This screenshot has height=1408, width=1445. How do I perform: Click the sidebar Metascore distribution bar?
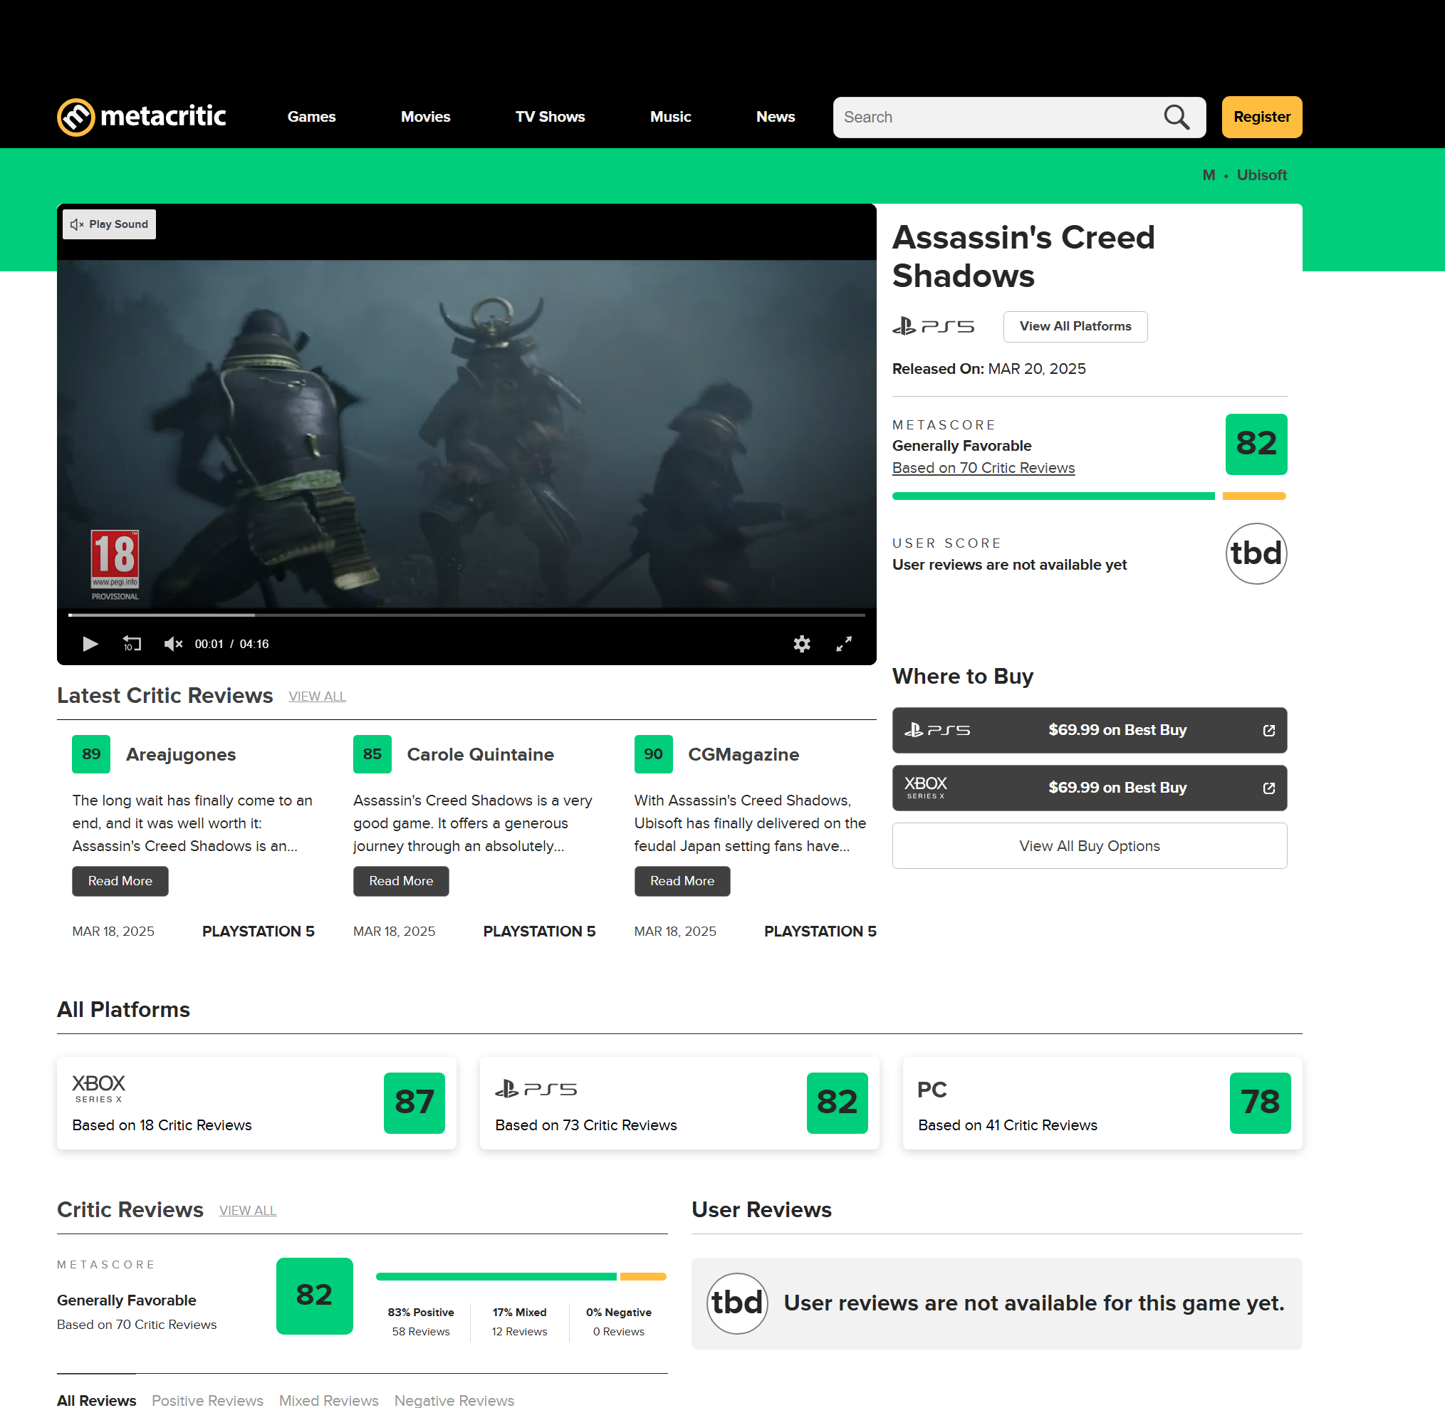(x=1088, y=496)
